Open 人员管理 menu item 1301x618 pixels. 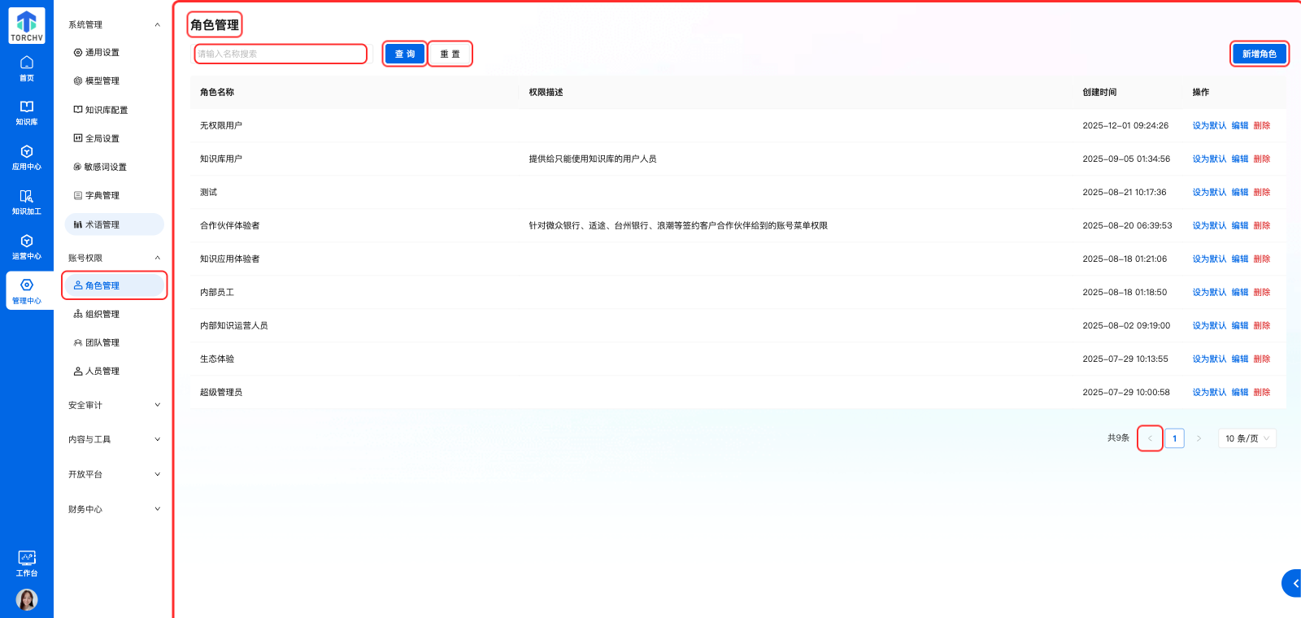(x=114, y=371)
